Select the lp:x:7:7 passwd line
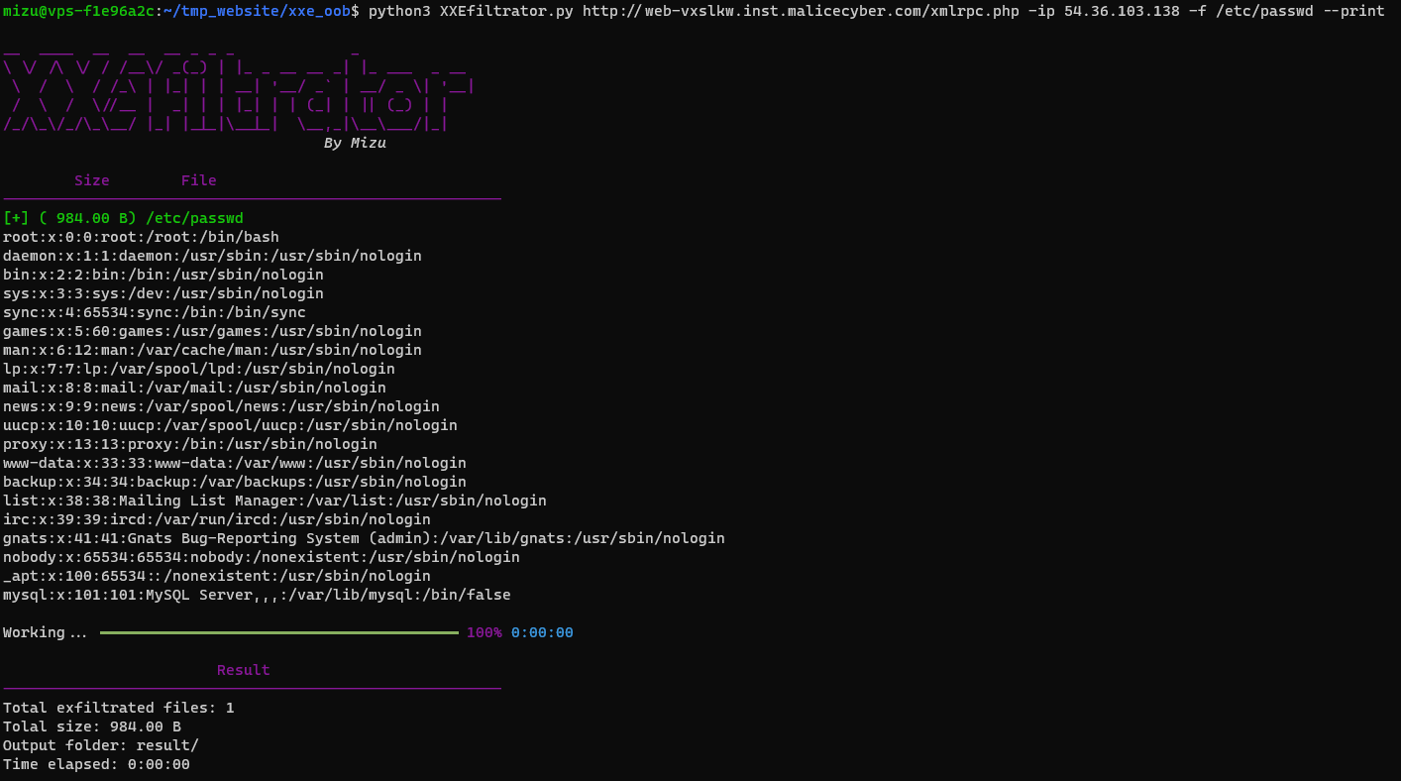The height and width of the screenshot is (781, 1401). tap(199, 369)
